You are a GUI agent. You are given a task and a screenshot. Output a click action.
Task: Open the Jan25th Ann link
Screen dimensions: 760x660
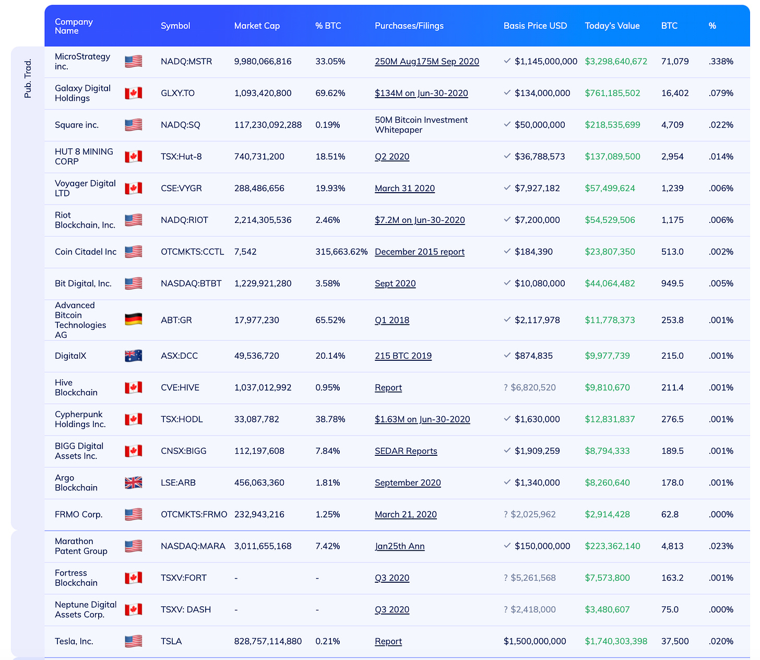pos(400,546)
